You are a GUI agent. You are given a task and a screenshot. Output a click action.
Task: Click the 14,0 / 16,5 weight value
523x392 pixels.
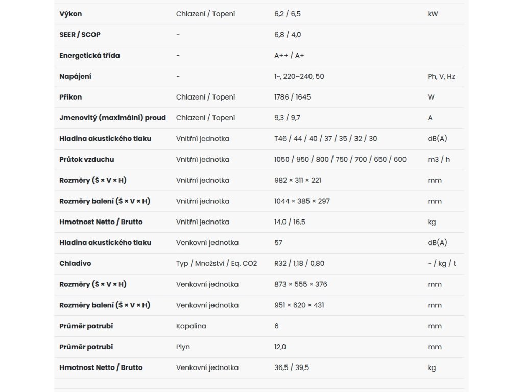pyautogui.click(x=290, y=222)
